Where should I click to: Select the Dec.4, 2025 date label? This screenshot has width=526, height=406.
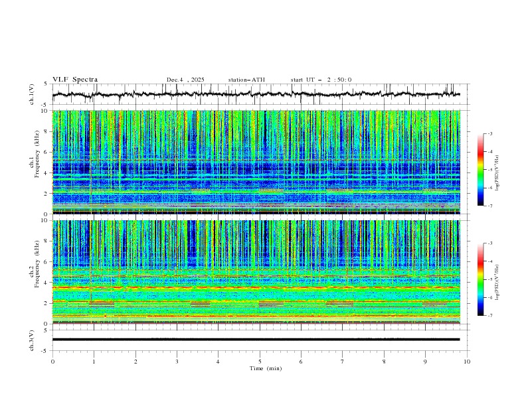click(185, 80)
